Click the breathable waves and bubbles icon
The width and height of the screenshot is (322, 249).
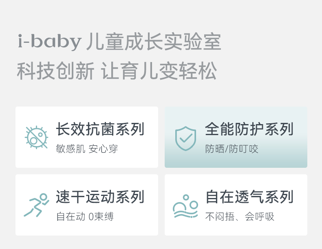point(185,206)
